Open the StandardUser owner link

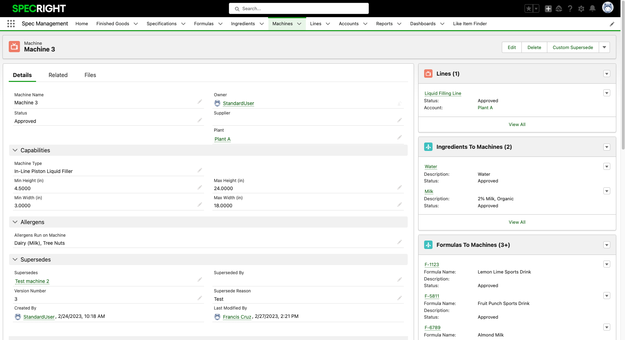238,103
